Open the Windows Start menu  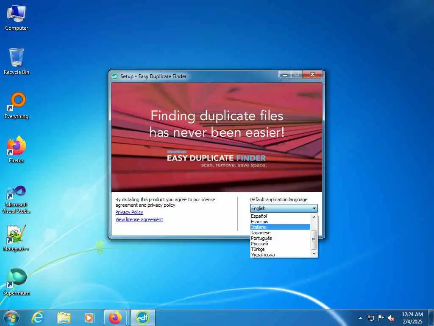click(x=11, y=318)
